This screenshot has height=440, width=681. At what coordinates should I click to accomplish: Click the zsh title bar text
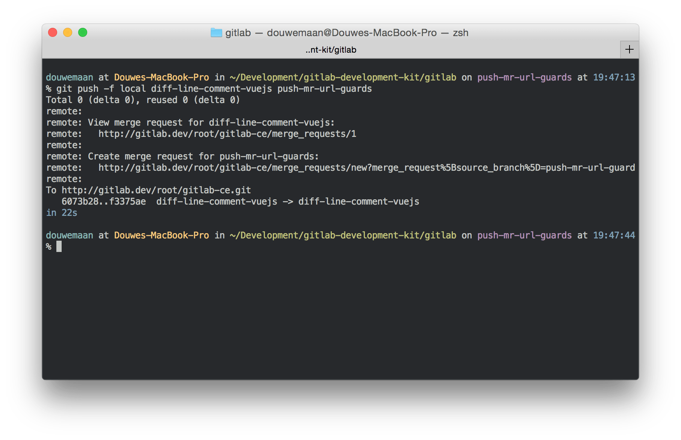461,33
